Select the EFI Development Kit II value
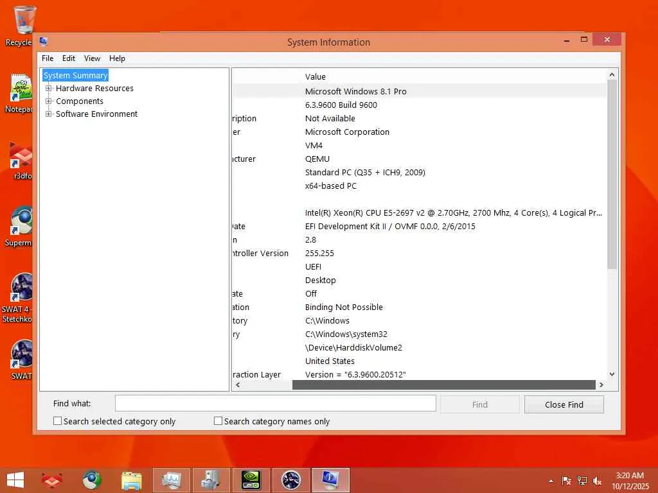The image size is (658, 493). (x=390, y=227)
